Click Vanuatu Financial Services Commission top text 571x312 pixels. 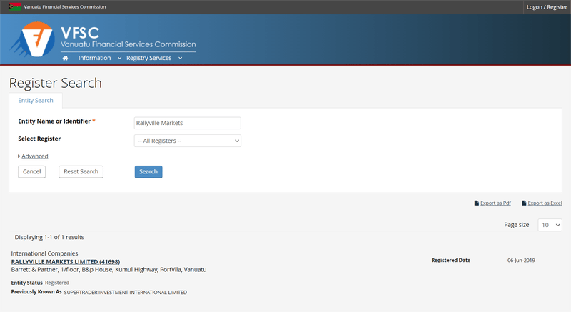65,6
